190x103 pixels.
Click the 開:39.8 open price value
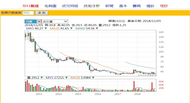[50, 25]
